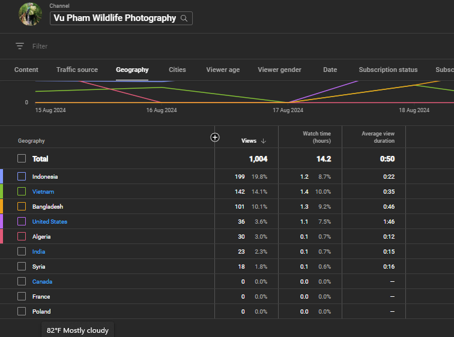Click the search magnifier icon beside channel name
The width and height of the screenshot is (454, 337).
[x=184, y=18]
